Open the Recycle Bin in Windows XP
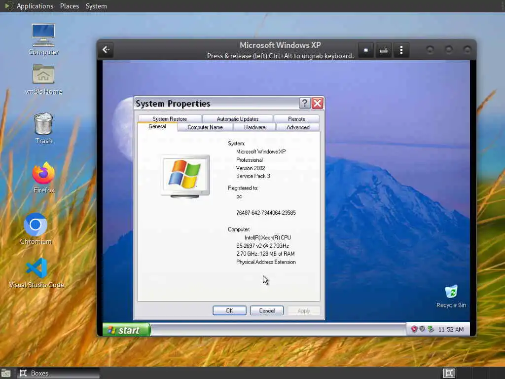 pyautogui.click(x=451, y=296)
